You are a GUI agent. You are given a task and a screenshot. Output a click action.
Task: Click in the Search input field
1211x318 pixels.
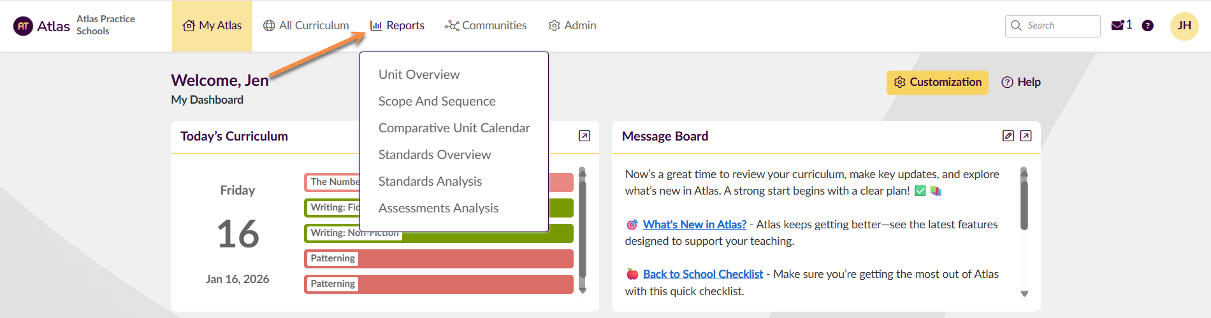click(1059, 25)
